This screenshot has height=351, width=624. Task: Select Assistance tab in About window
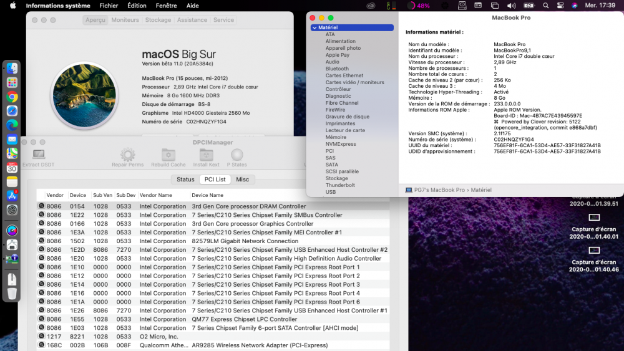(192, 20)
